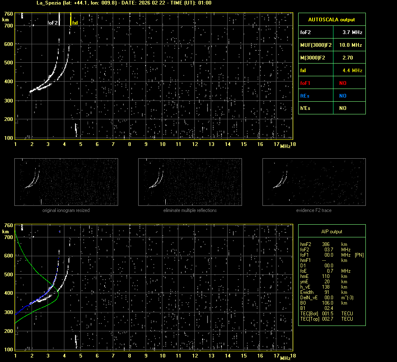Click the foF2 marker label on the top ionogram
This screenshot has width=397, height=362.
point(52,23)
